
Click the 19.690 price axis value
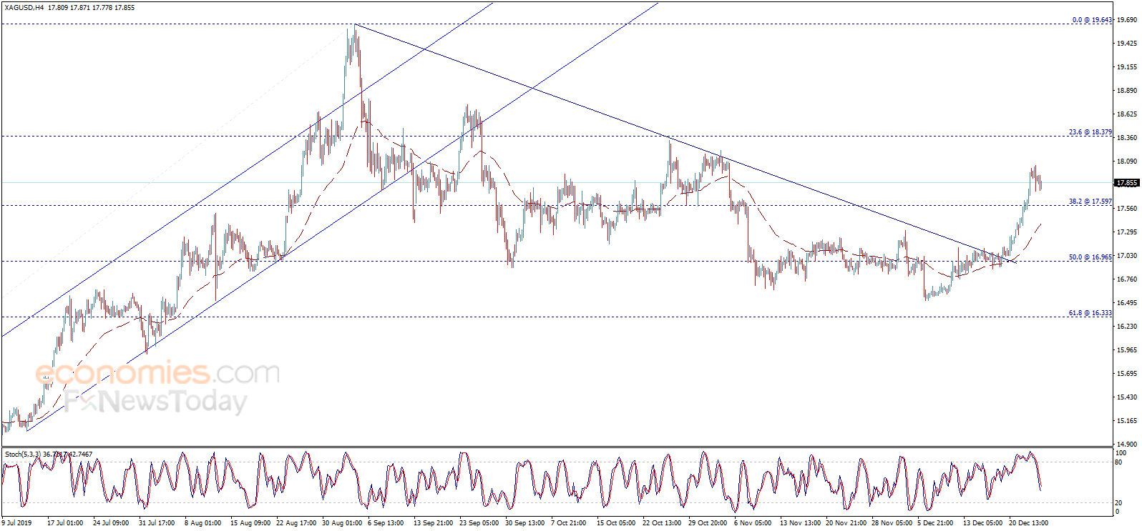pyautogui.click(x=1127, y=20)
